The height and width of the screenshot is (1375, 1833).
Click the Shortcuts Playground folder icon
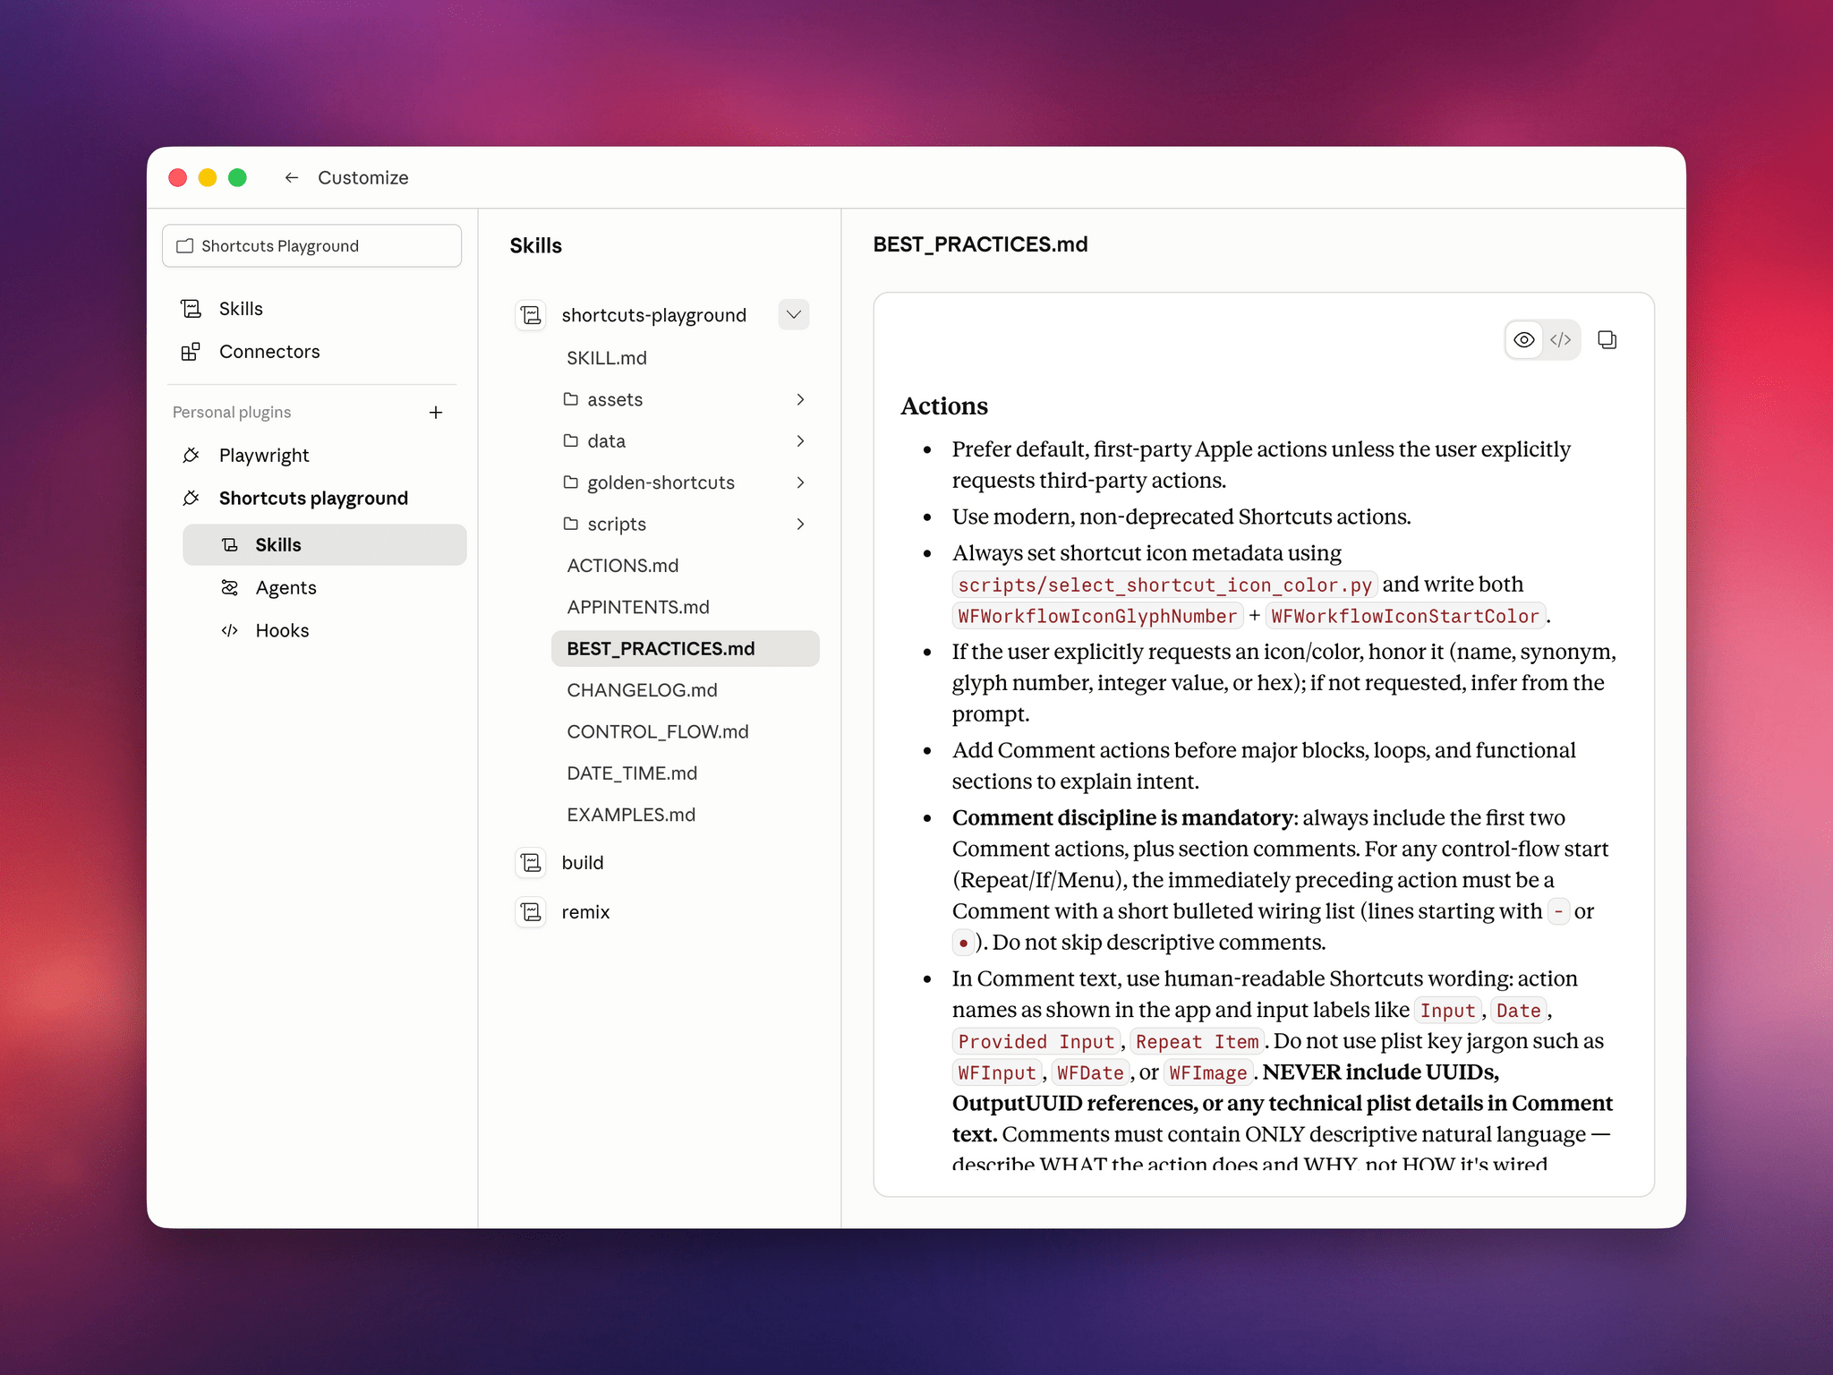click(x=185, y=246)
